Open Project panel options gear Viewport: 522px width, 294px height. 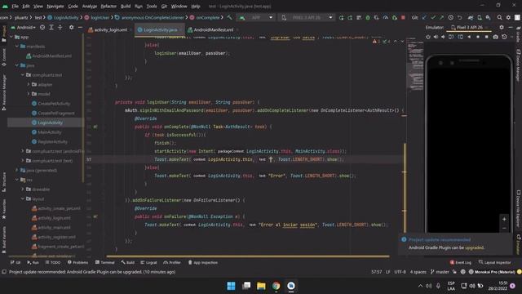pos(71,27)
